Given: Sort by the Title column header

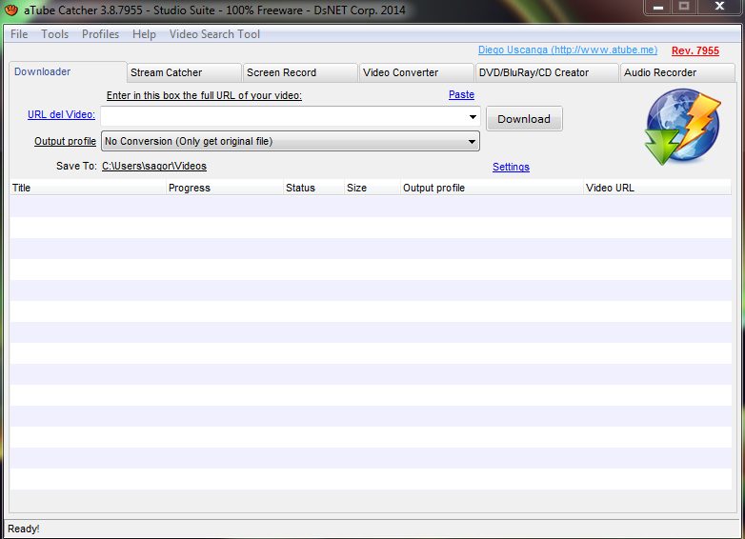Looking at the screenshot, I should click(88, 188).
